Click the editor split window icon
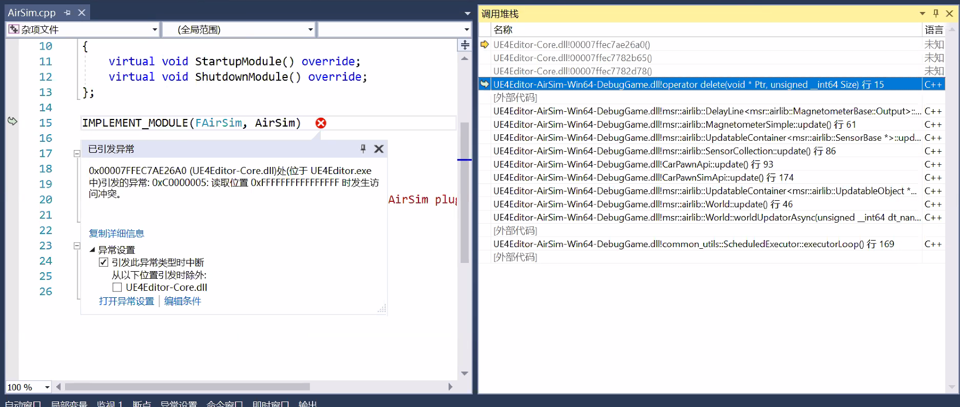This screenshot has width=960, height=407. [465, 45]
